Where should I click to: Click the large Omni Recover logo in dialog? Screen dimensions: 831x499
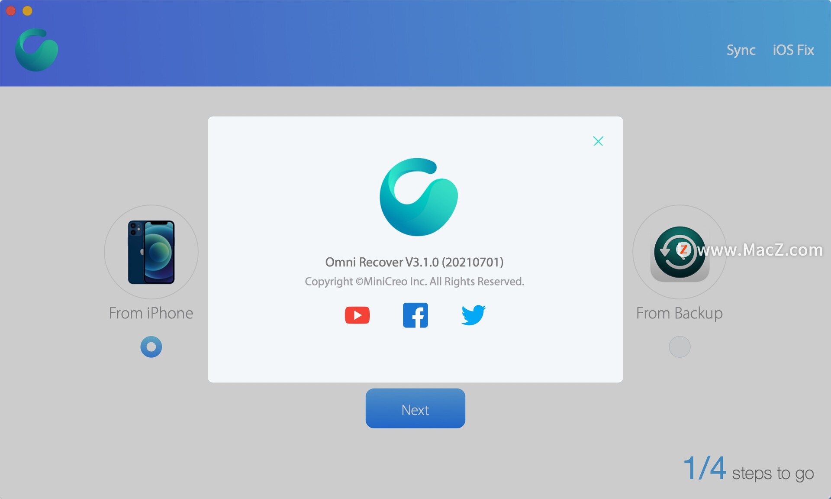(x=419, y=197)
